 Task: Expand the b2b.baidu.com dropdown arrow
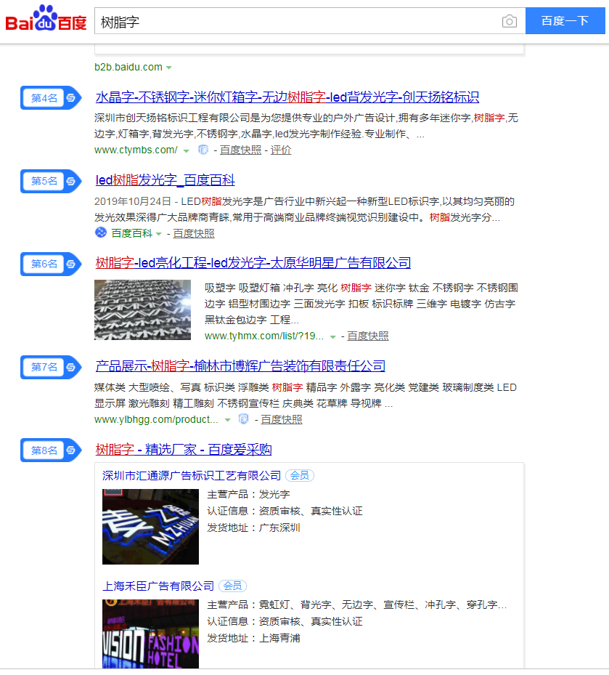pos(169,68)
